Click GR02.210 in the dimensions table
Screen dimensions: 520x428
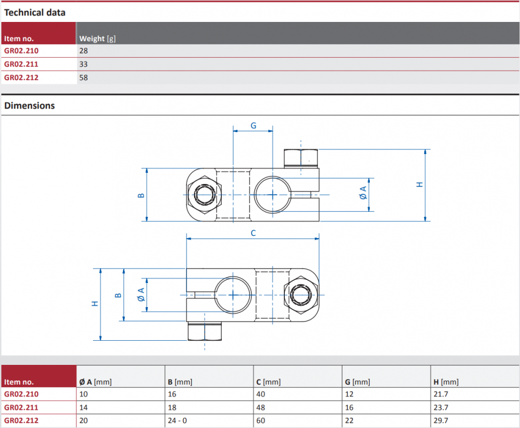pos(21,394)
